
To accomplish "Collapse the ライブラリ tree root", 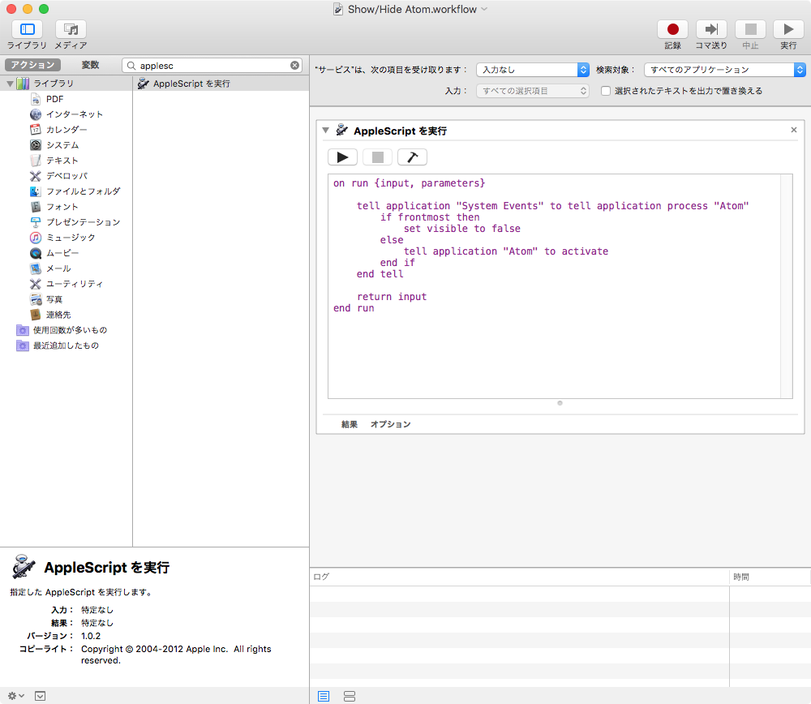I will click(x=10, y=84).
